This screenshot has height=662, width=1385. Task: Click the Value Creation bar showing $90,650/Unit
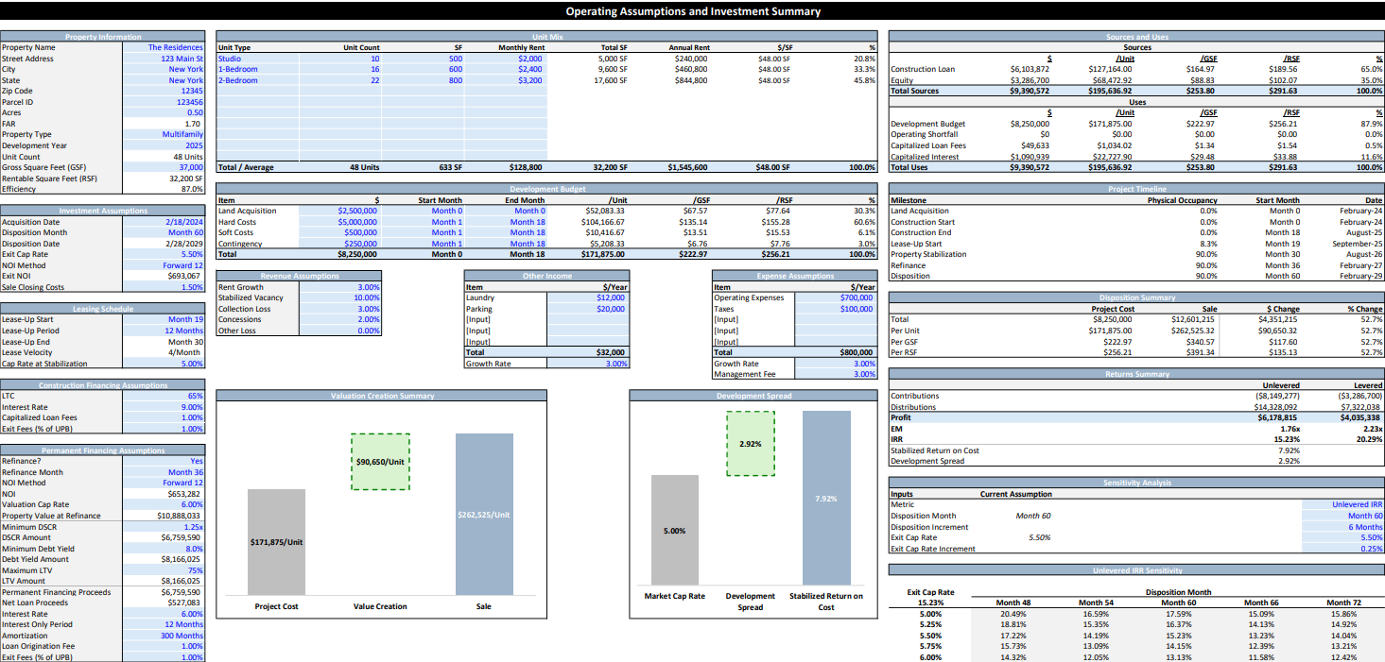[x=380, y=463]
